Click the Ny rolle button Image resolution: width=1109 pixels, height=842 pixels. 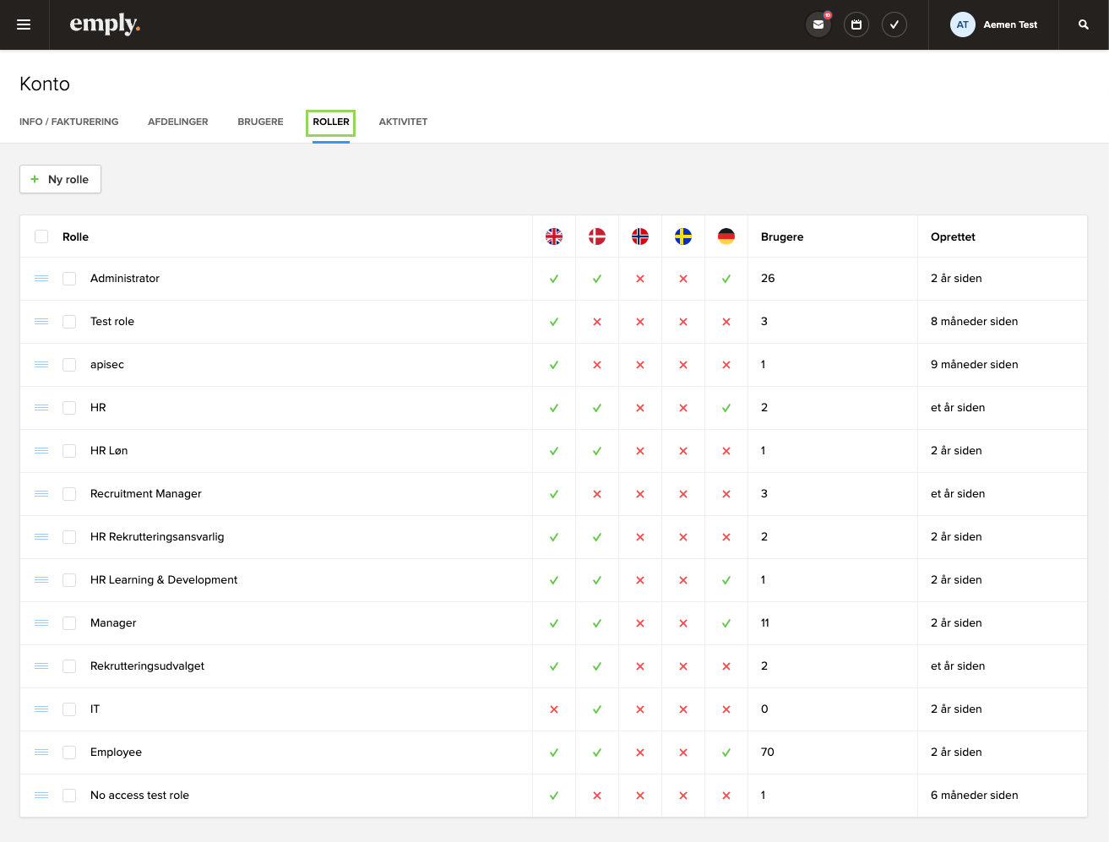[x=60, y=179]
